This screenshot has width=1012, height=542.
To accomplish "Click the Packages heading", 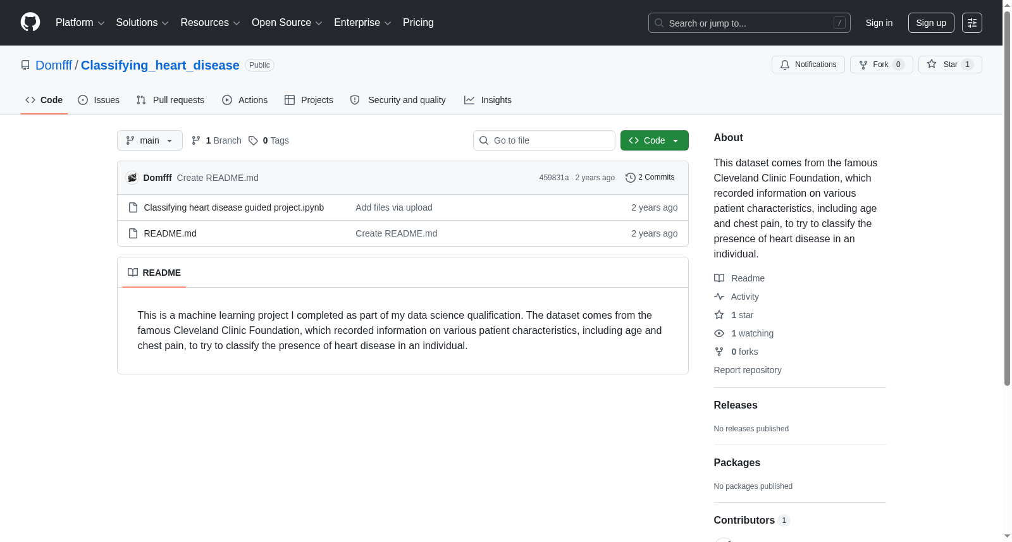I will pyautogui.click(x=737, y=463).
